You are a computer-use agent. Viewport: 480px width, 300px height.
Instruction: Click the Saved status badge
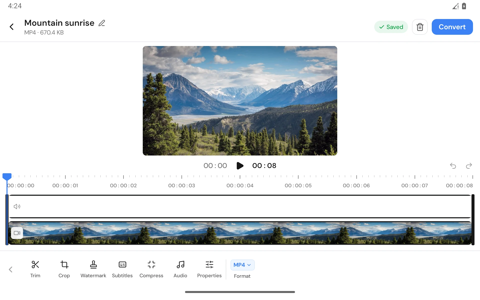[x=391, y=27]
